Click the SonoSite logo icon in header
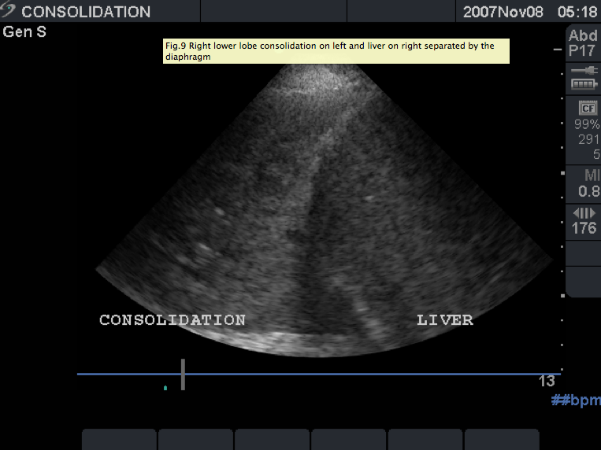 (x=8, y=10)
